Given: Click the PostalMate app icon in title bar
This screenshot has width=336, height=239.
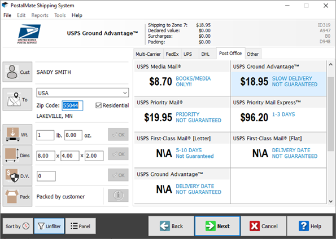Looking at the screenshot, I should click(5, 5).
